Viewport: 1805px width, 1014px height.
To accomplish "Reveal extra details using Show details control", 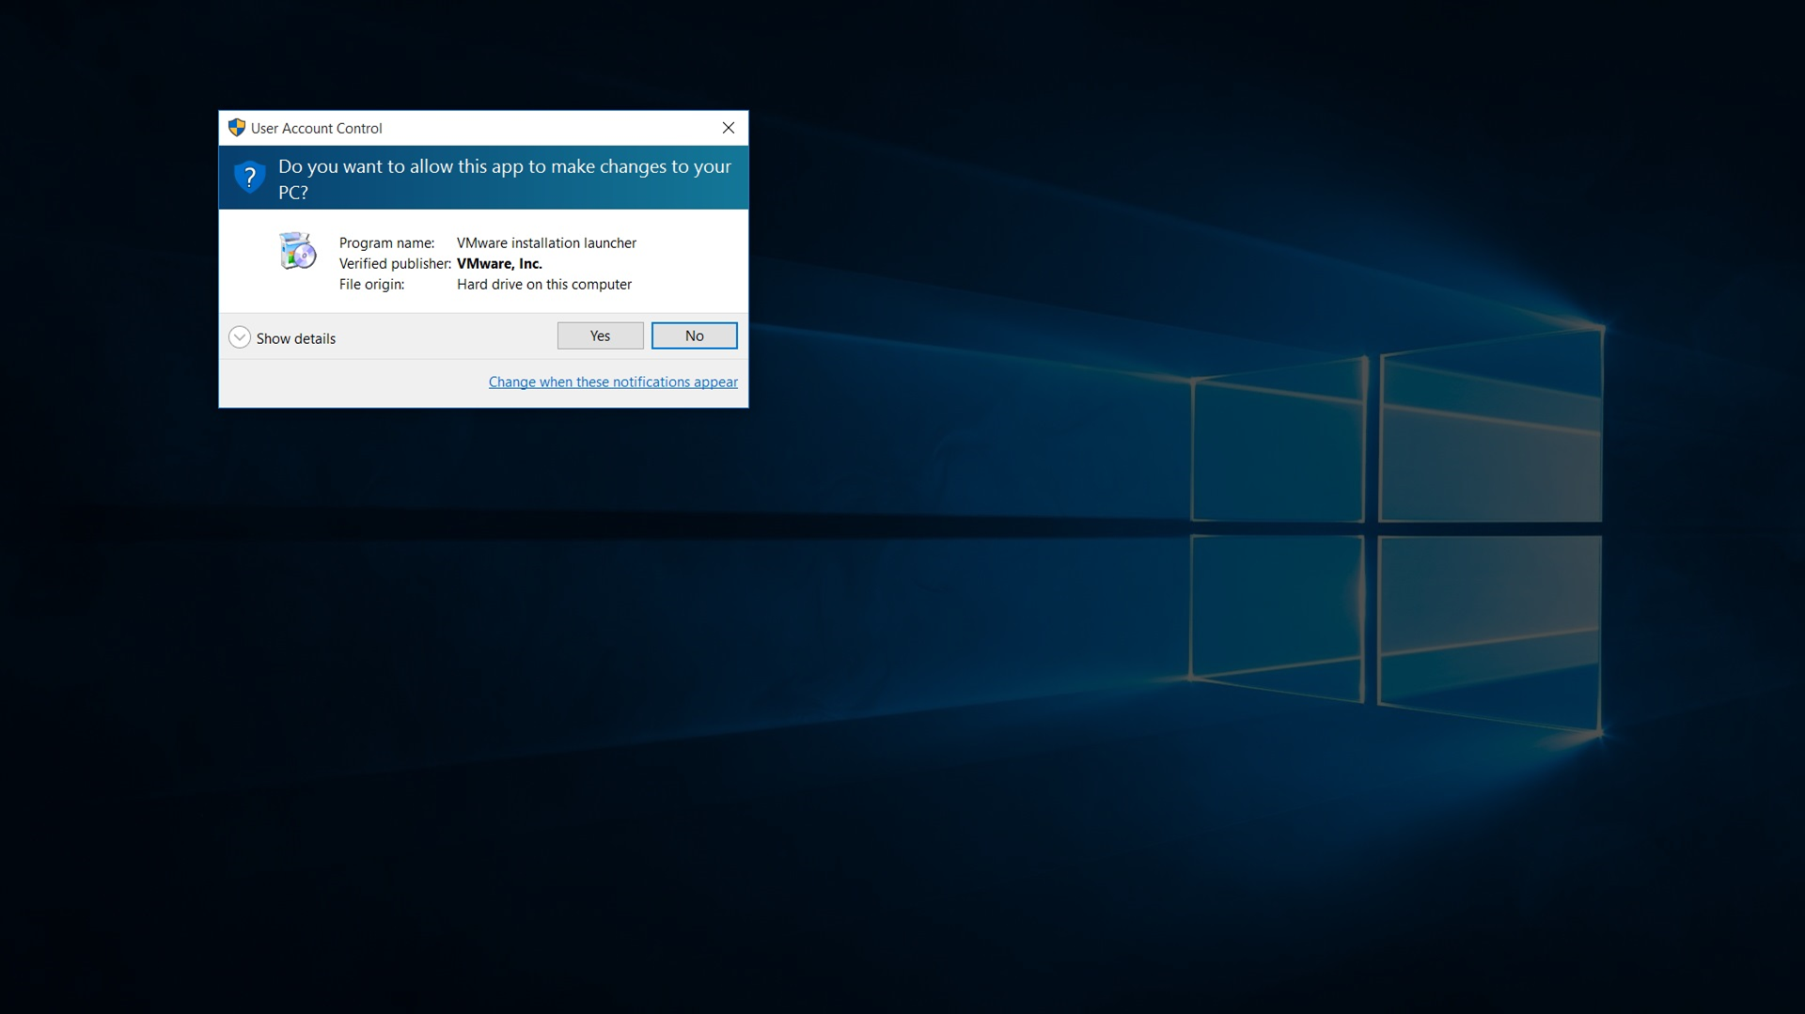I will click(282, 337).
